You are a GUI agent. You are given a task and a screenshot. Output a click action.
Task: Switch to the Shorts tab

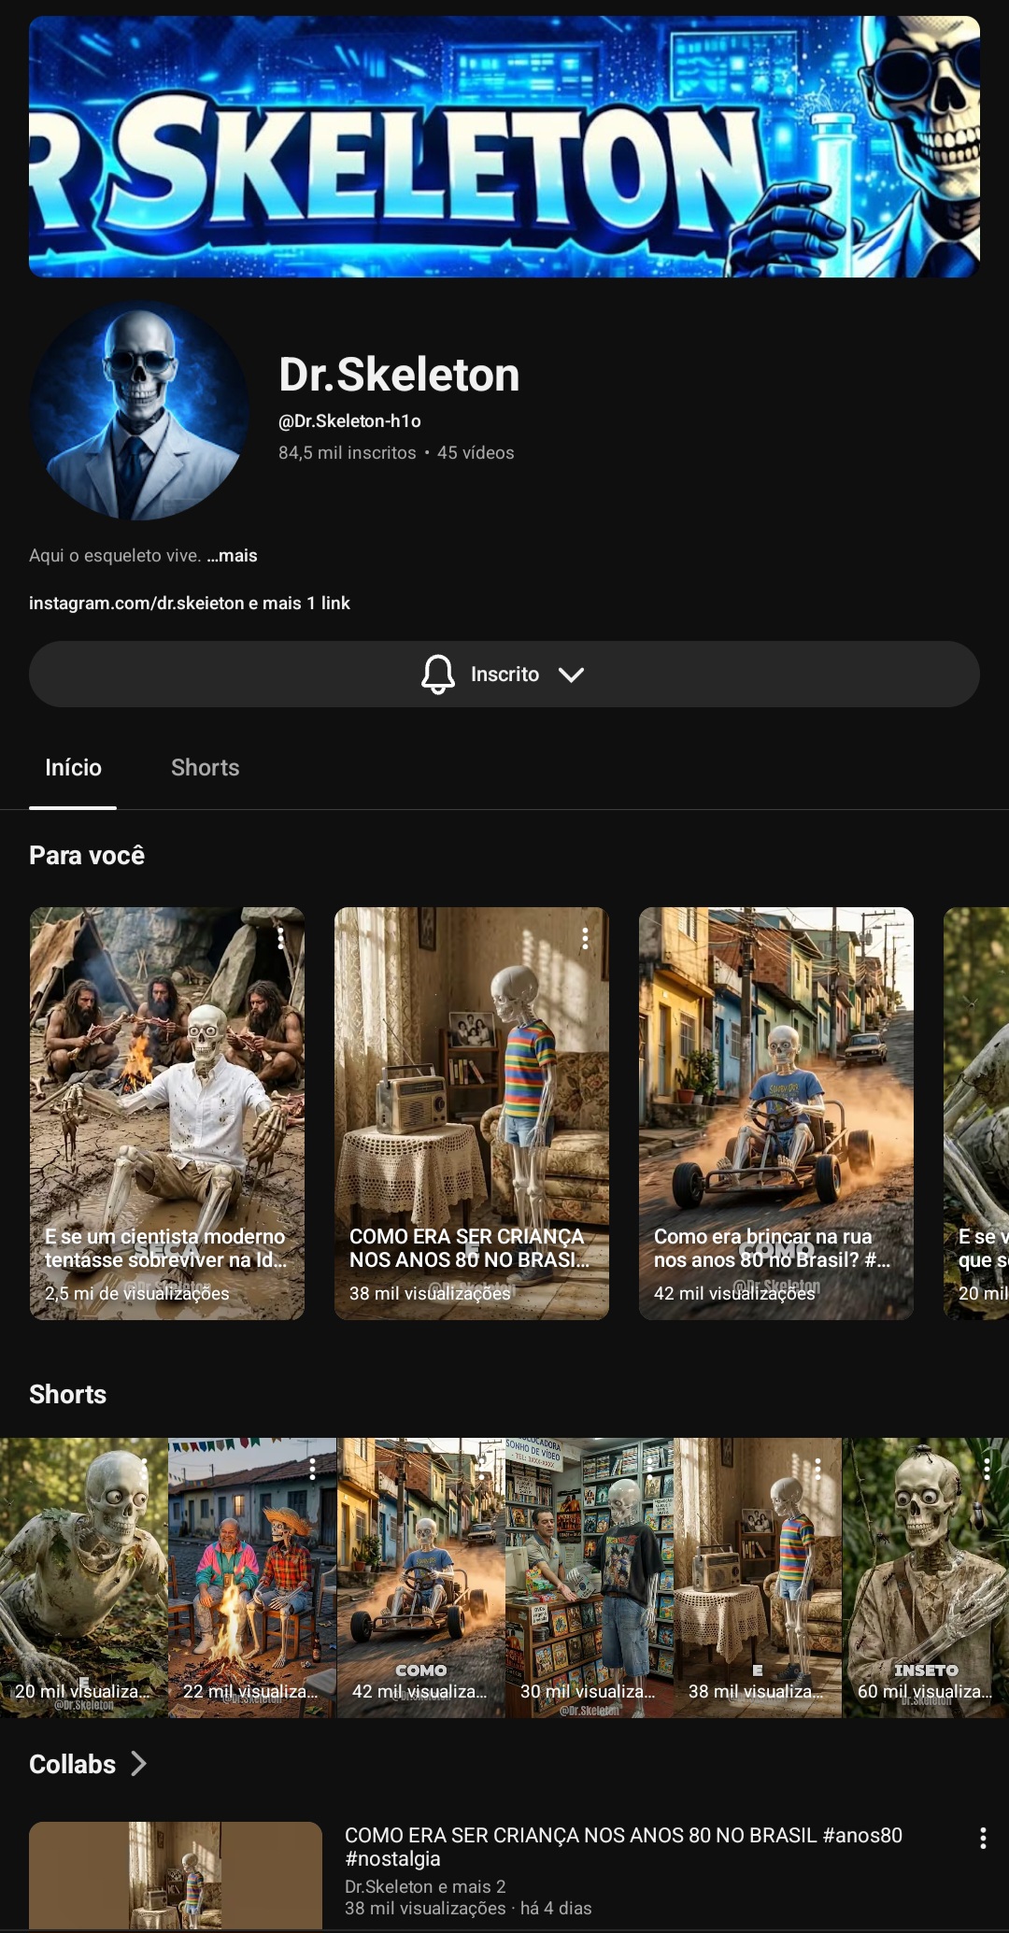[x=205, y=767]
